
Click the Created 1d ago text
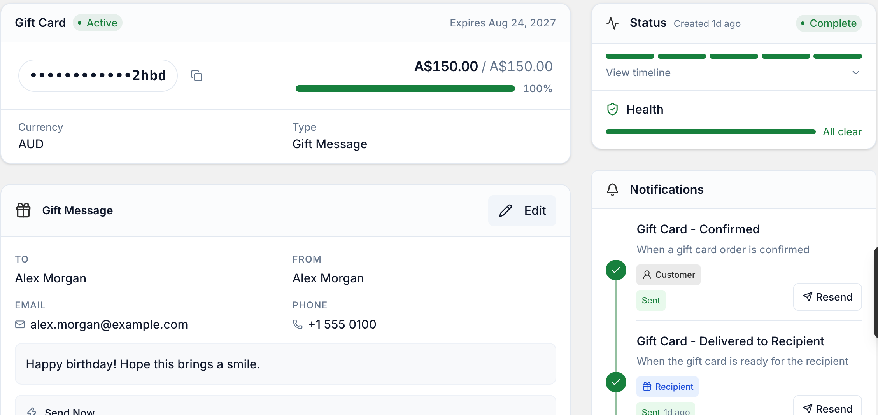pos(707,24)
